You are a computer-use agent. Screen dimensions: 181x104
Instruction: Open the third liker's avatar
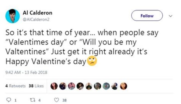click(72, 86)
